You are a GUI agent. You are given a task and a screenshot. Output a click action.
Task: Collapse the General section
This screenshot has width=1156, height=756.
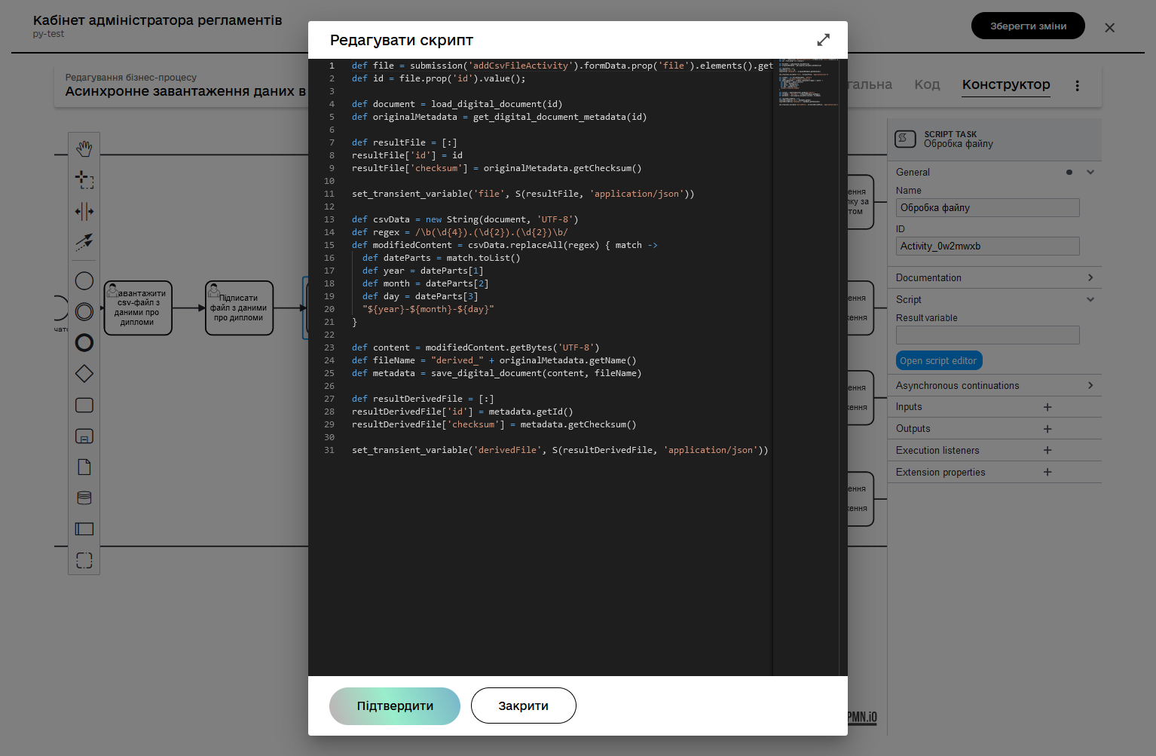(x=1090, y=172)
